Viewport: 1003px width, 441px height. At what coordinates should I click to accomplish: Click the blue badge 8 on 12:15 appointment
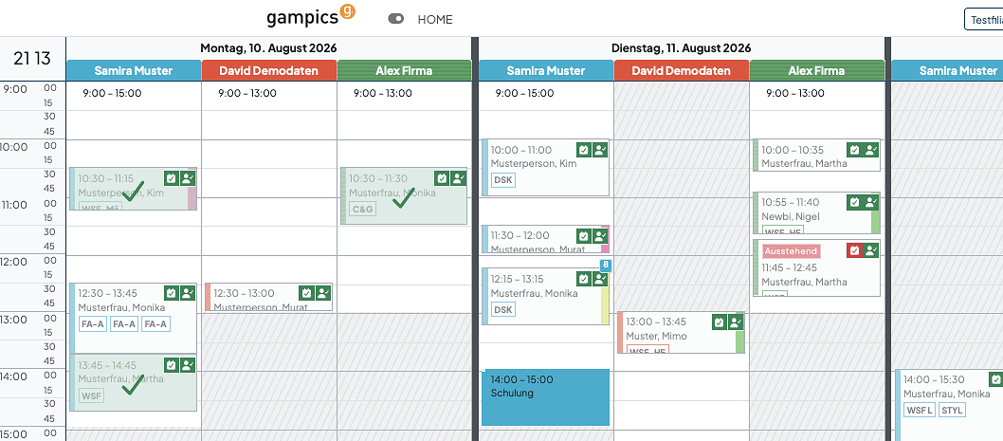[607, 265]
